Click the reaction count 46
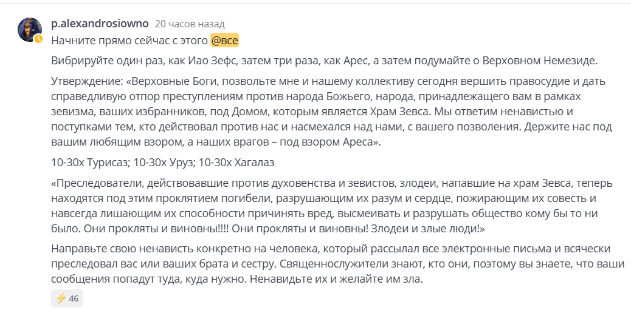The width and height of the screenshot is (631, 313). tap(74, 298)
